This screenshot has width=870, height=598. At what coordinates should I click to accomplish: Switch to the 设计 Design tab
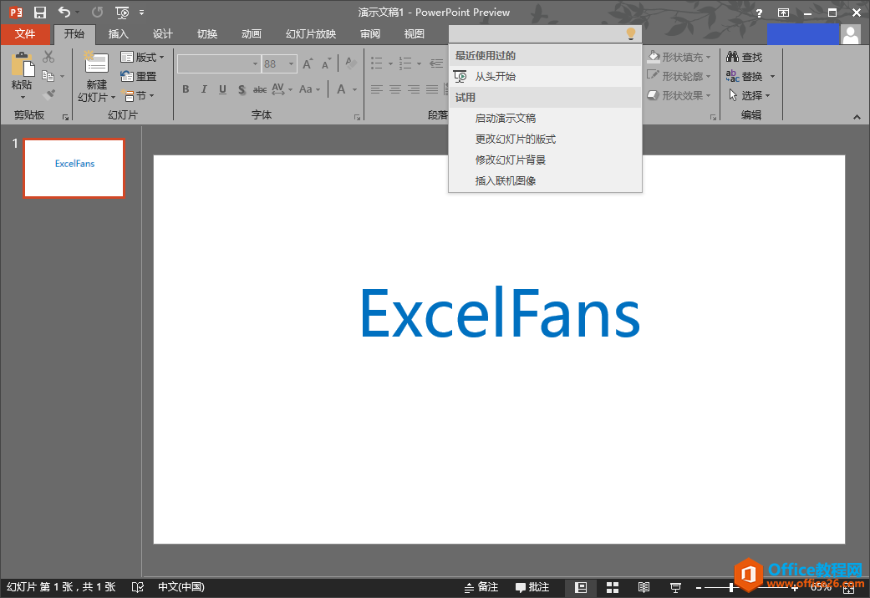tap(163, 34)
